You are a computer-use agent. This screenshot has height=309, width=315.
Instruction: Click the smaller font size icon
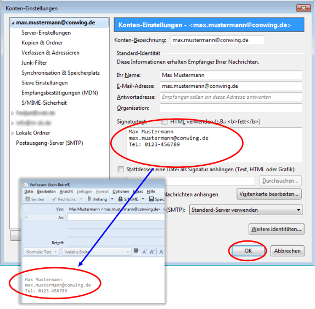pos(144,252)
